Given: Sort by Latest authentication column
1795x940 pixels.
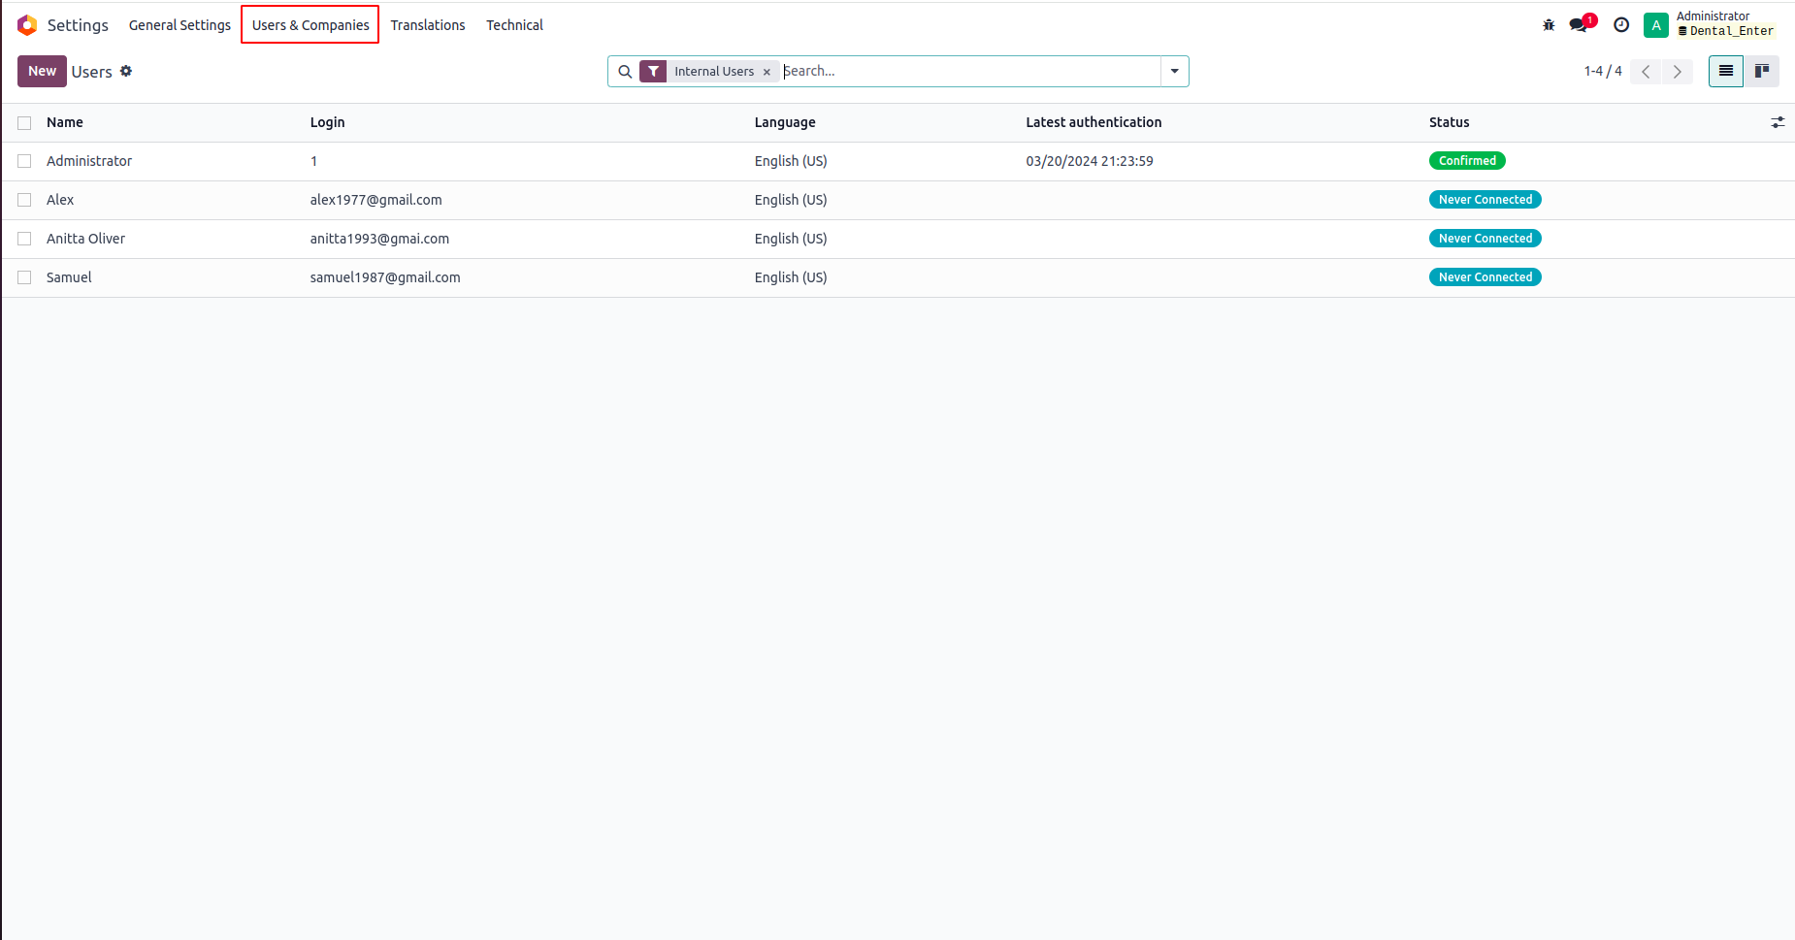Looking at the screenshot, I should tap(1093, 122).
